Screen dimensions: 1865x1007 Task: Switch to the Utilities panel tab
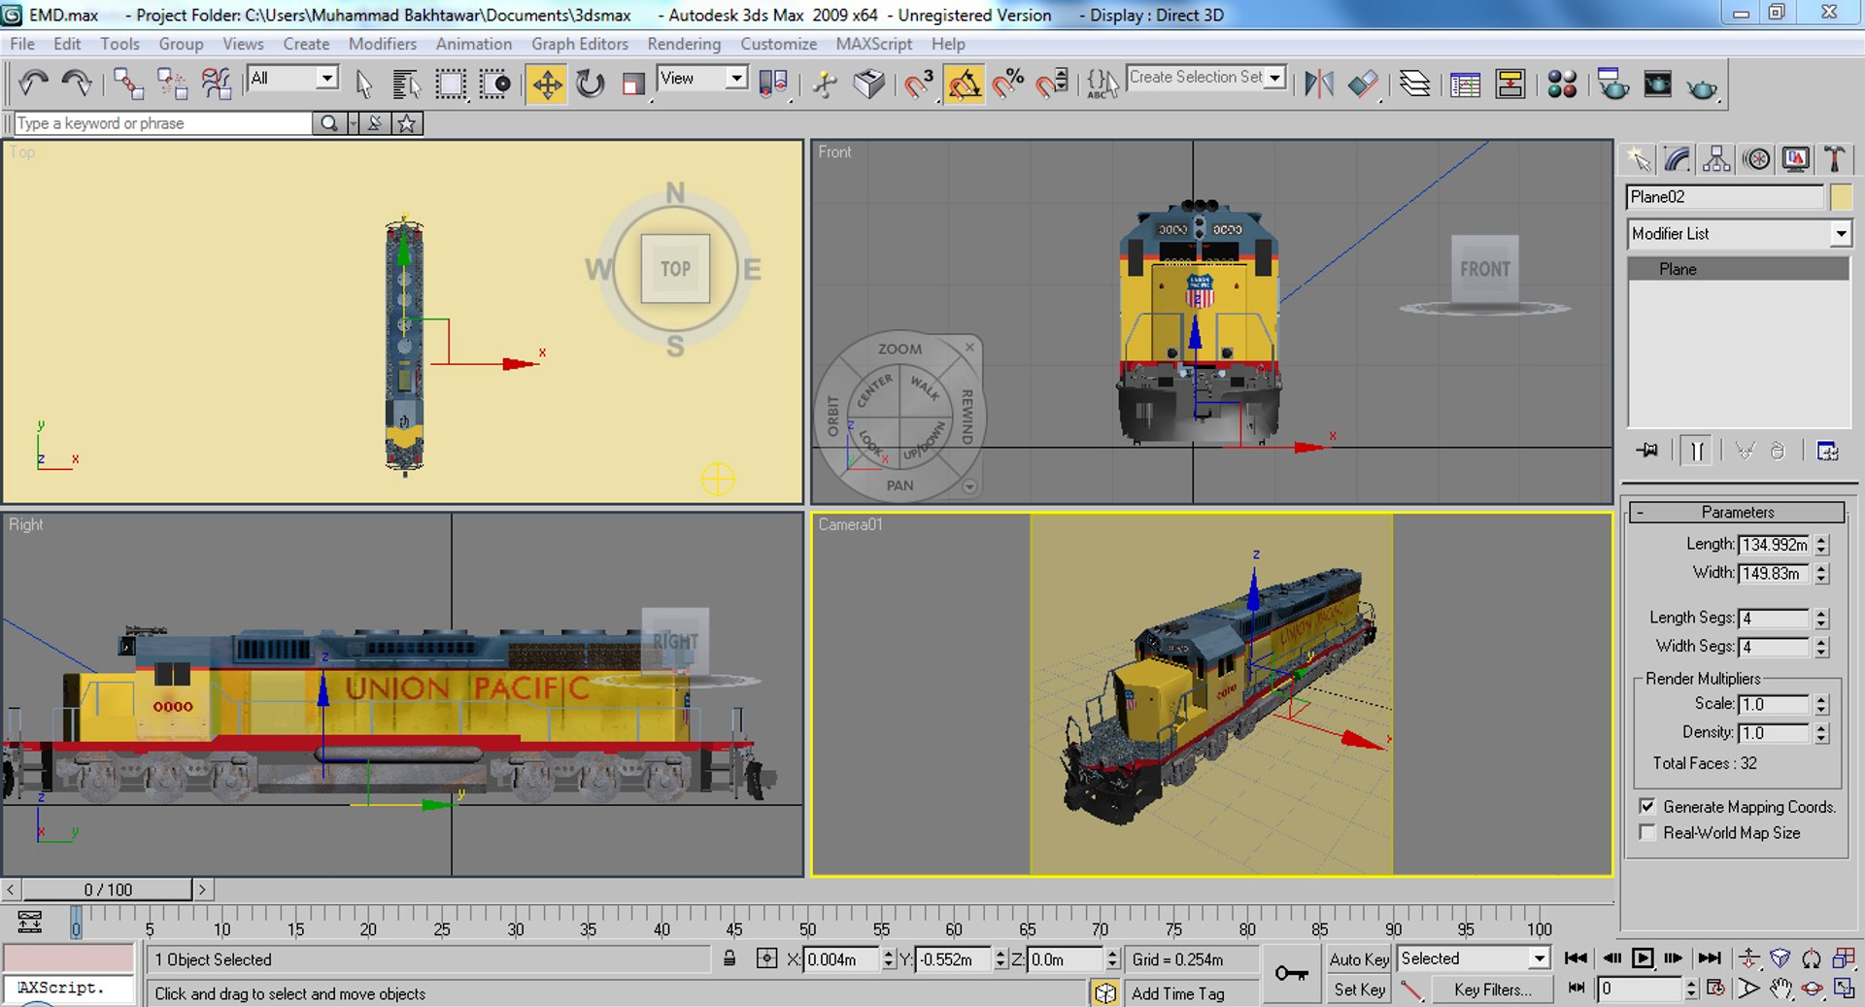[1834, 159]
